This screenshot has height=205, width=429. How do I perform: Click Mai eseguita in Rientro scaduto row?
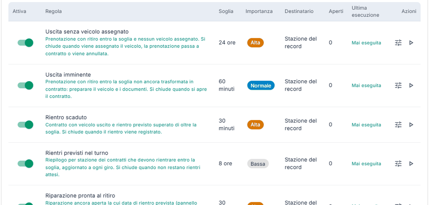pos(366,125)
